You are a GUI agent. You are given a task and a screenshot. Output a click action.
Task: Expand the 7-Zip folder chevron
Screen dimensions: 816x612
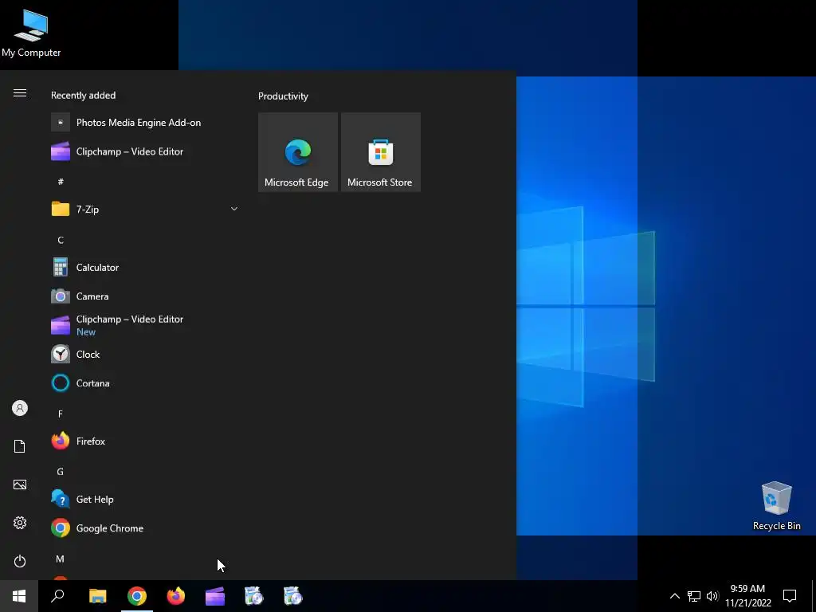coord(234,210)
